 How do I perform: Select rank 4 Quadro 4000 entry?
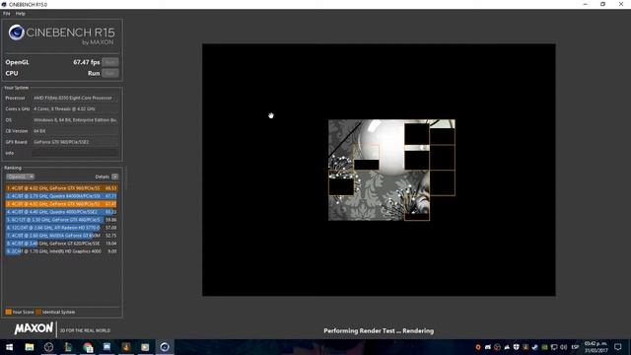coord(61,212)
